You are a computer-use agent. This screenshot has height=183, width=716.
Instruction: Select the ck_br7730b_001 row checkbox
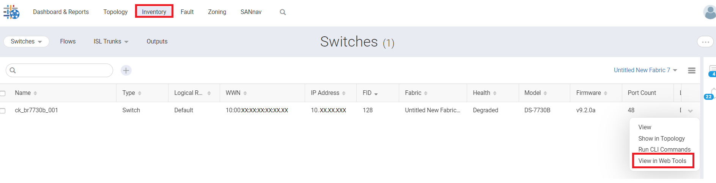pos(3,111)
